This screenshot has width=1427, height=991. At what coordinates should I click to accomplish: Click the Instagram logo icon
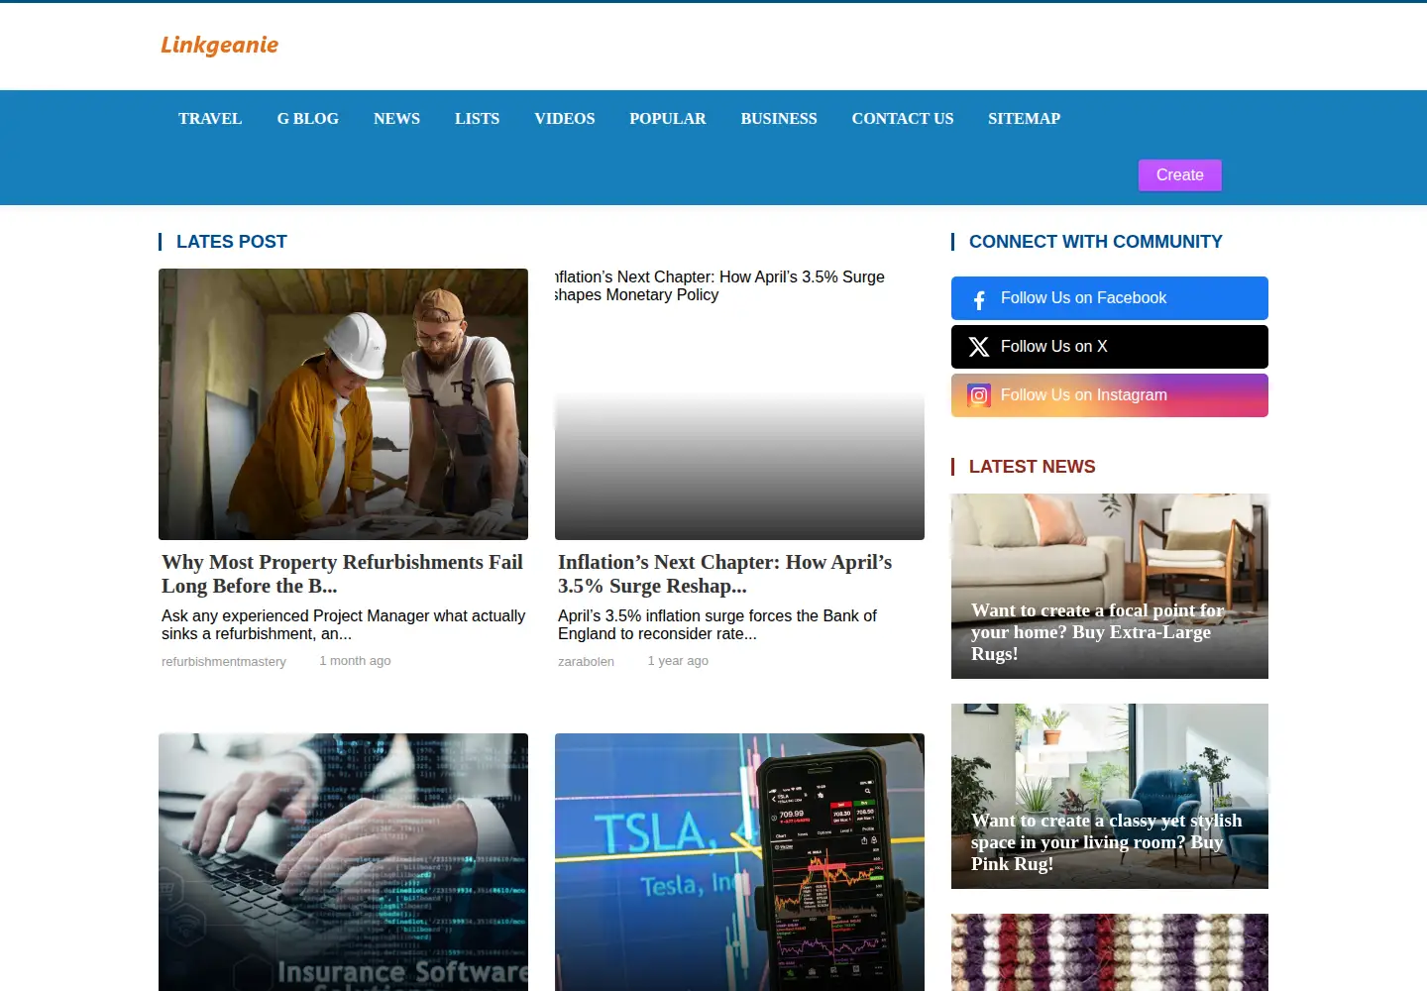(x=979, y=395)
